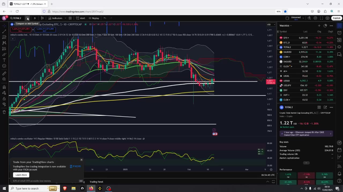
Task: Open Brave browser from Windows taskbar
Action: [x=65, y=188]
